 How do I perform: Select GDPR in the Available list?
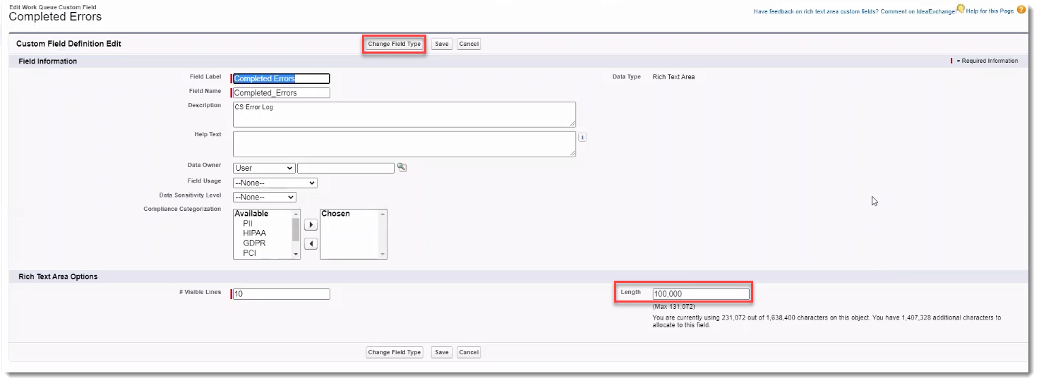(x=254, y=243)
